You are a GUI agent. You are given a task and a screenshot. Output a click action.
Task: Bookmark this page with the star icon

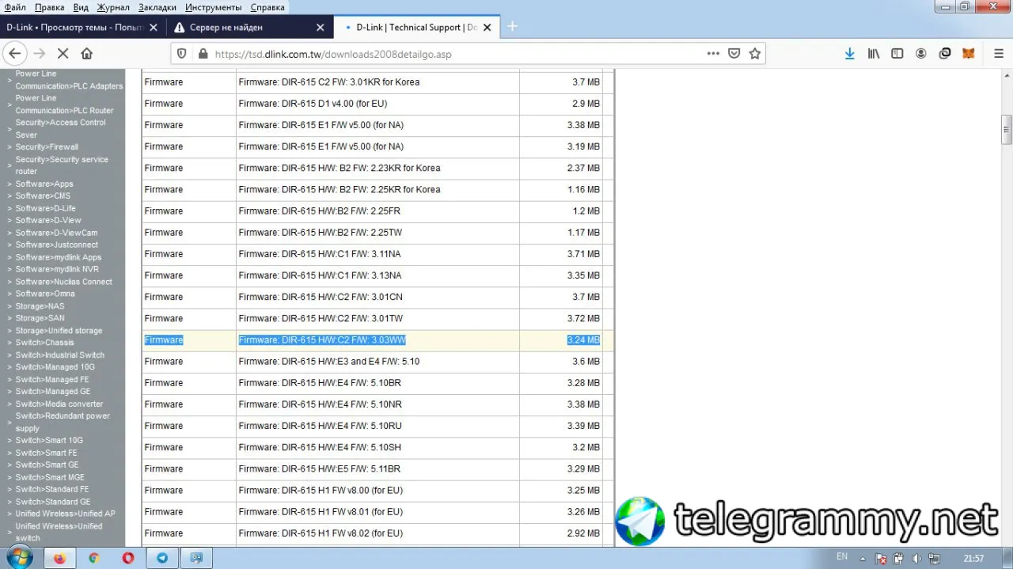[x=755, y=54]
